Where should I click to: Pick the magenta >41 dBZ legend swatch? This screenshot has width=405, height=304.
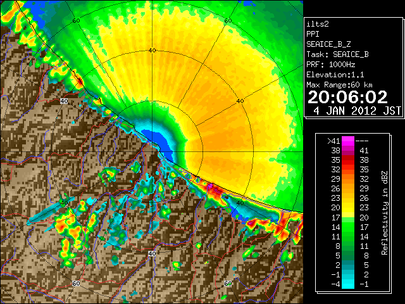[x=348, y=141]
